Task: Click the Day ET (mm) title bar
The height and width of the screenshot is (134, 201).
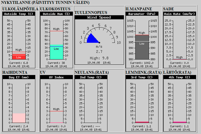Action: [x=19, y=77]
